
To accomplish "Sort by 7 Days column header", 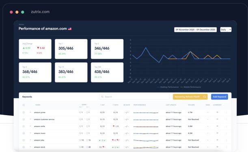I will pyautogui.click(x=116, y=105).
